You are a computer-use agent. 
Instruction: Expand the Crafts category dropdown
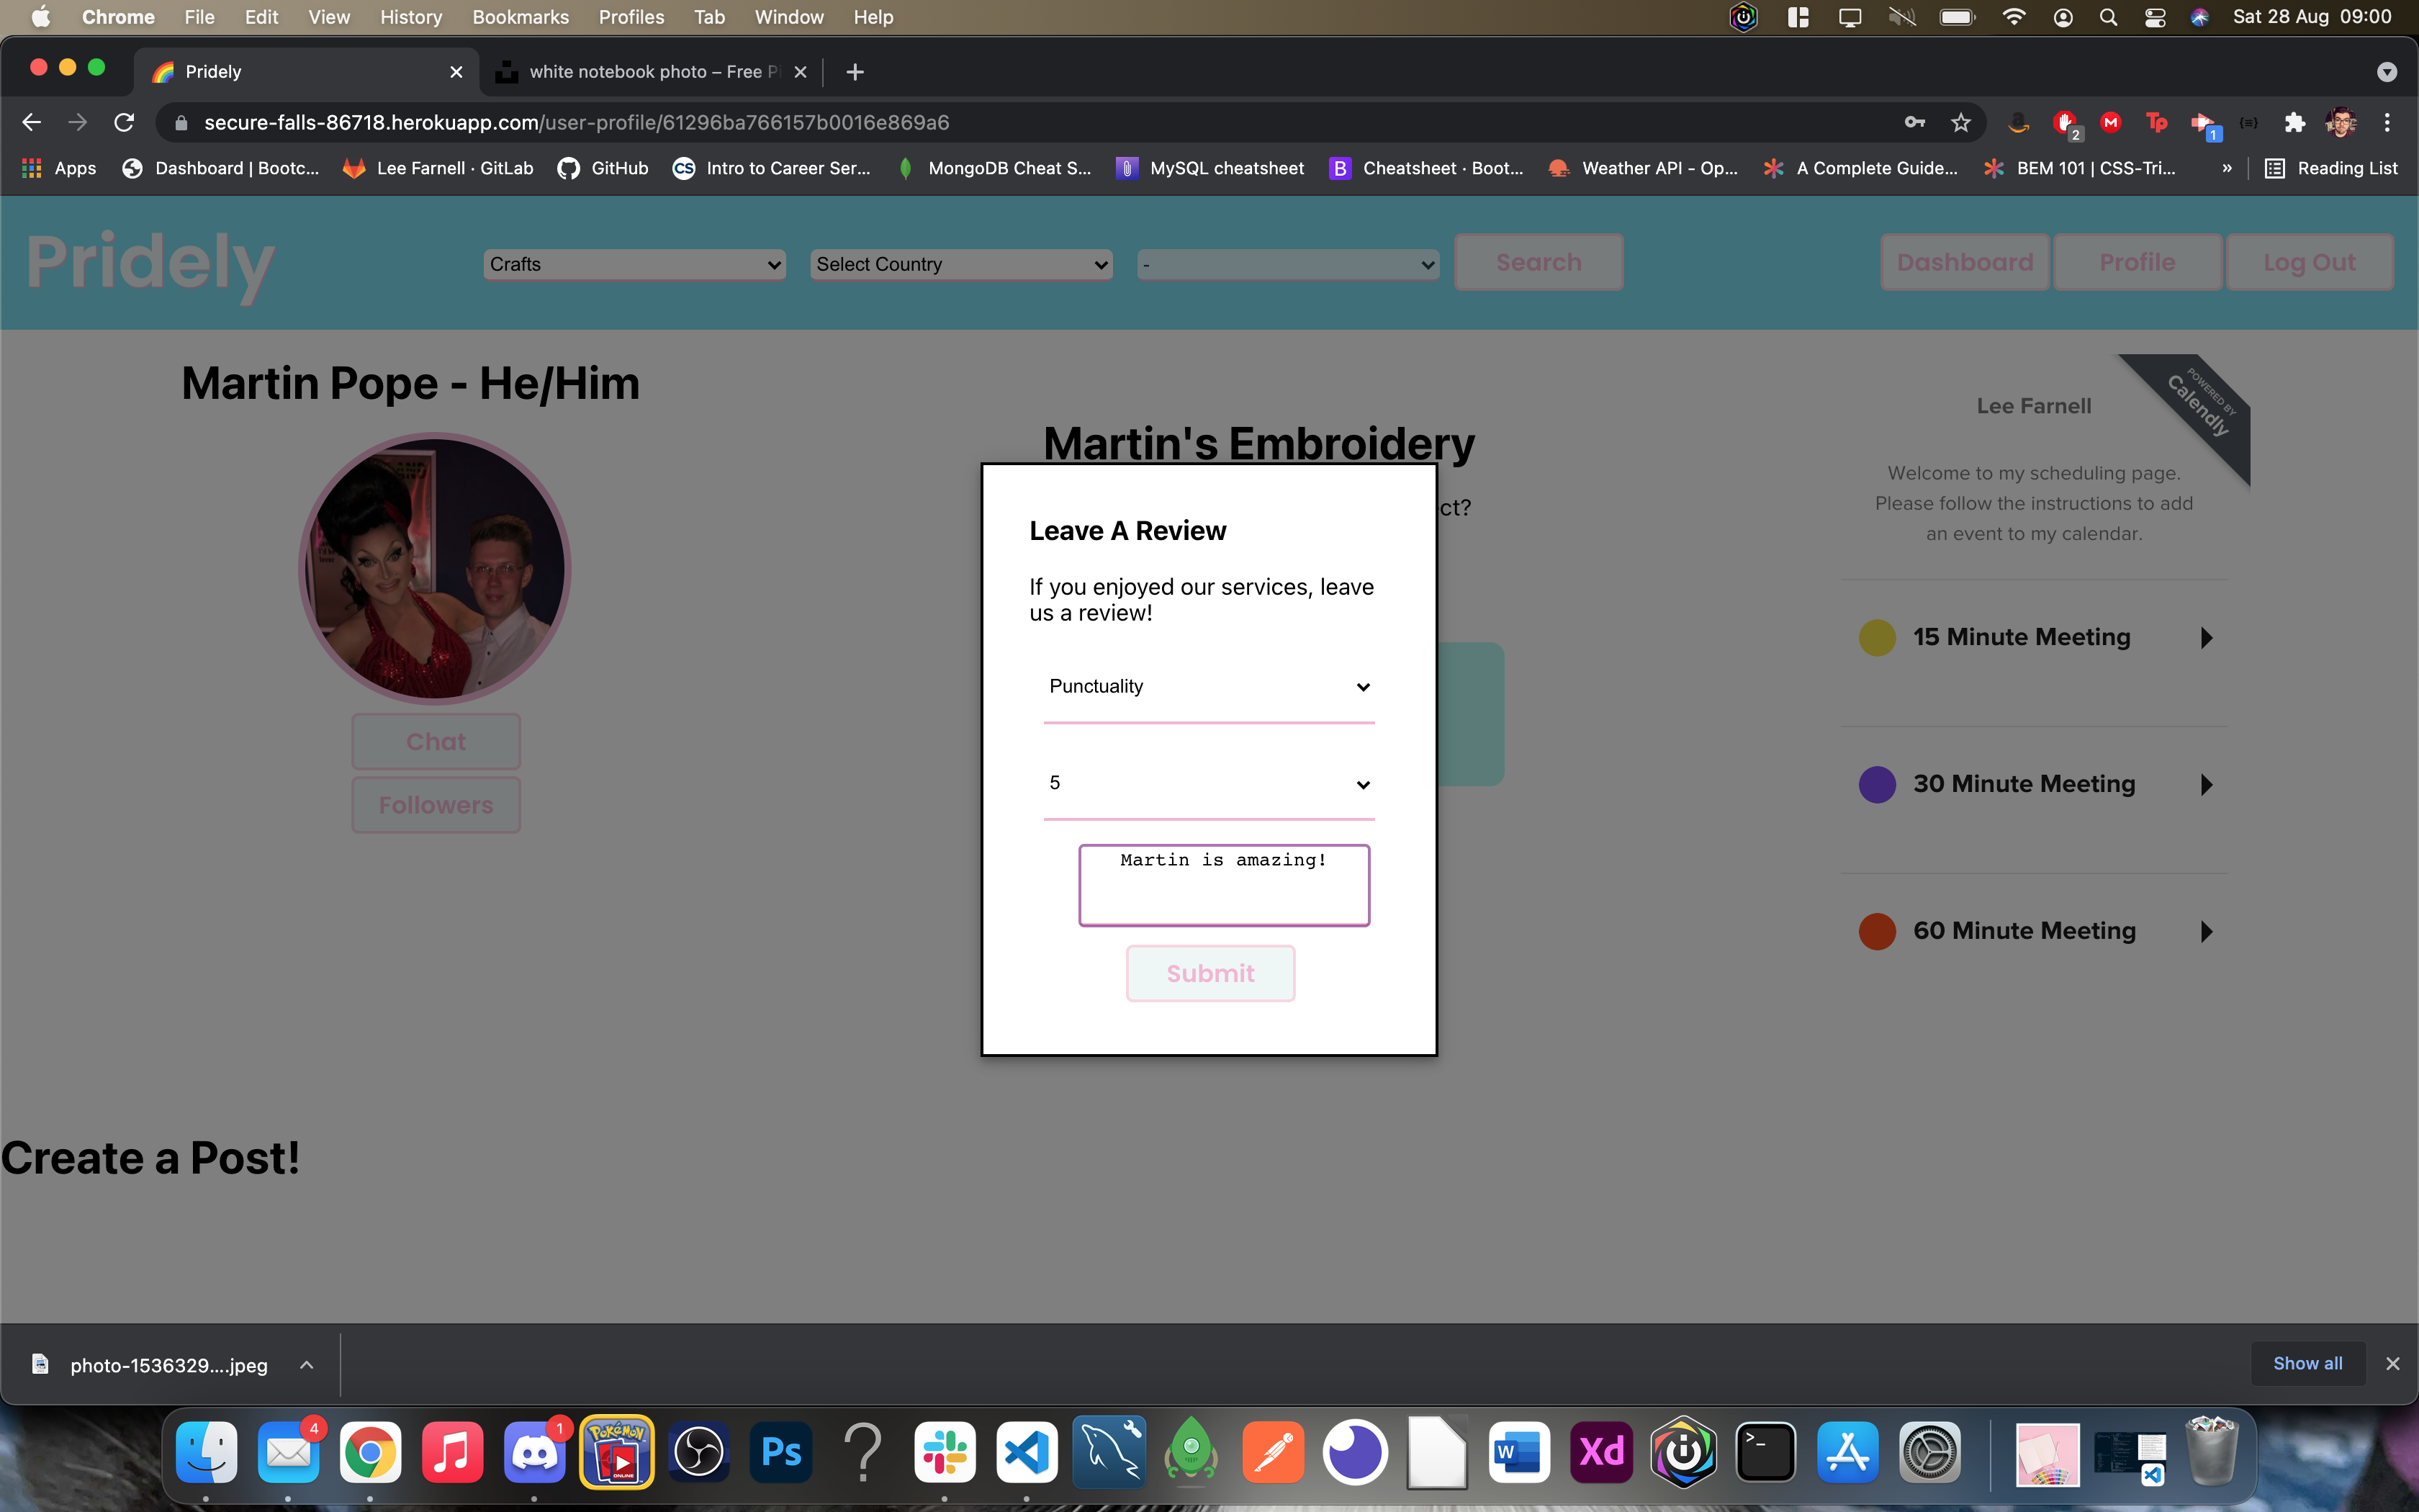634,264
